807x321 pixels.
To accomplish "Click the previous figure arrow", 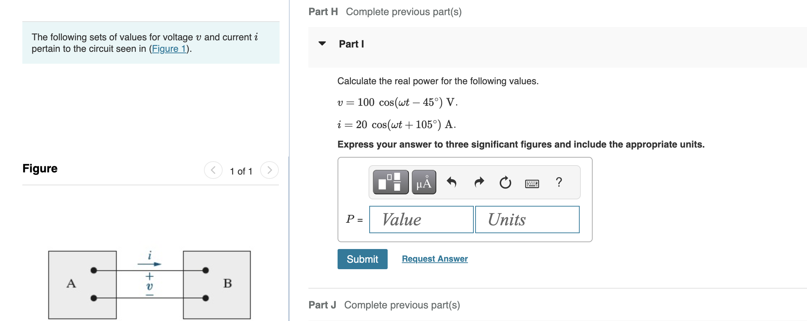I will click(213, 171).
